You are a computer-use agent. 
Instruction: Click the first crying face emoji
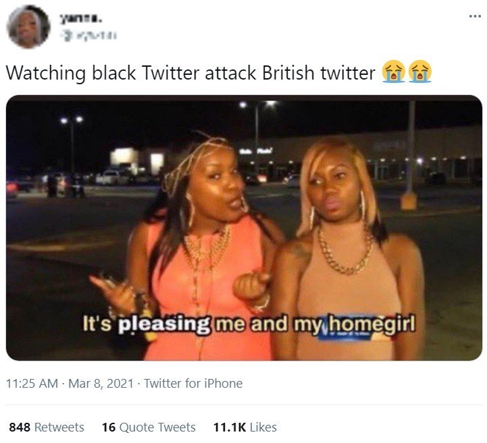pos(394,71)
